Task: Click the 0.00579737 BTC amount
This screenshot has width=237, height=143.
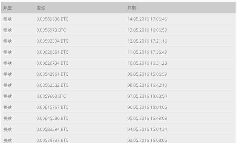Action: pyautogui.click(x=52, y=140)
